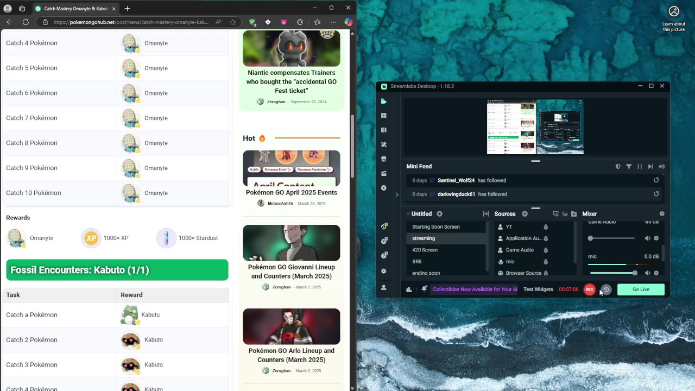The image size is (695, 391).
Task: Click Learn about this picture desktop icon
Action: pyautogui.click(x=674, y=18)
